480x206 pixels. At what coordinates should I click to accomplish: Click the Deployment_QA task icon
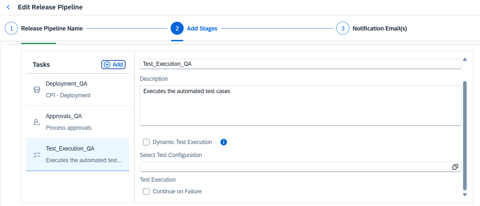coord(37,90)
